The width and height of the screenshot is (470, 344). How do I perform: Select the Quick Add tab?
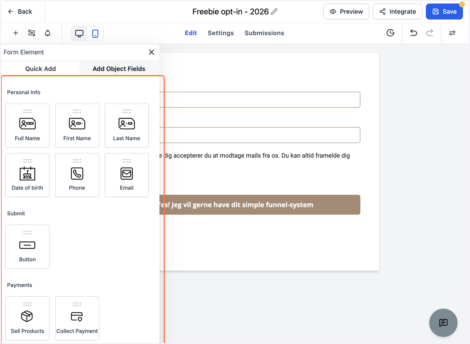(40, 69)
